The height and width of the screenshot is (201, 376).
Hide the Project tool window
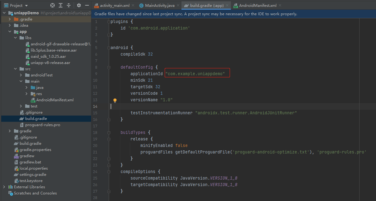pos(87,5)
